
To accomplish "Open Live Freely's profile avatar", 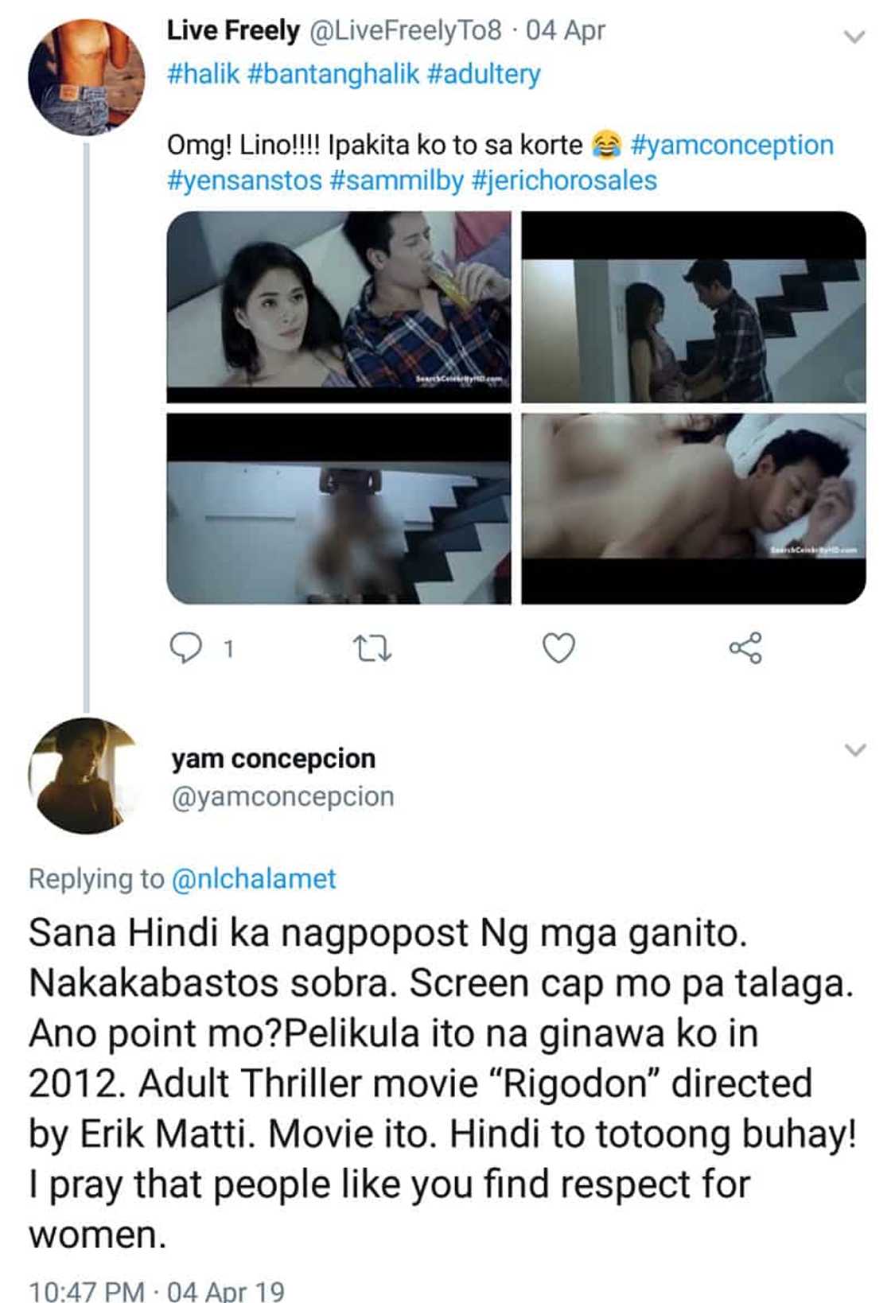I will click(x=87, y=77).
